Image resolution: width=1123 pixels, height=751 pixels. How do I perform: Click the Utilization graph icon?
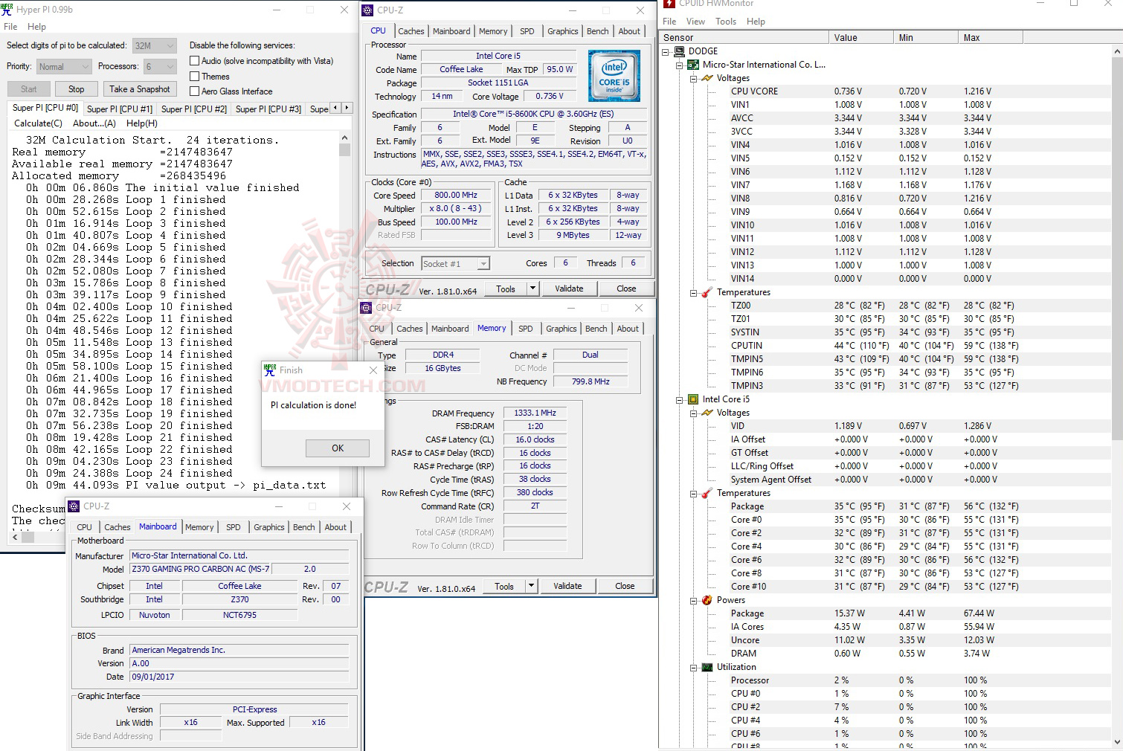tap(707, 667)
